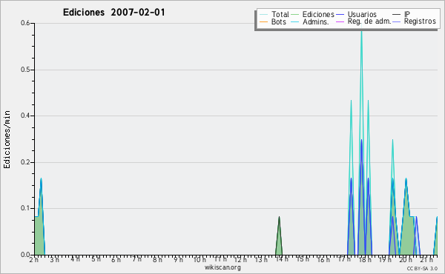Click the 2 h time axis label
This screenshot has height=274, width=445.
click(x=34, y=259)
